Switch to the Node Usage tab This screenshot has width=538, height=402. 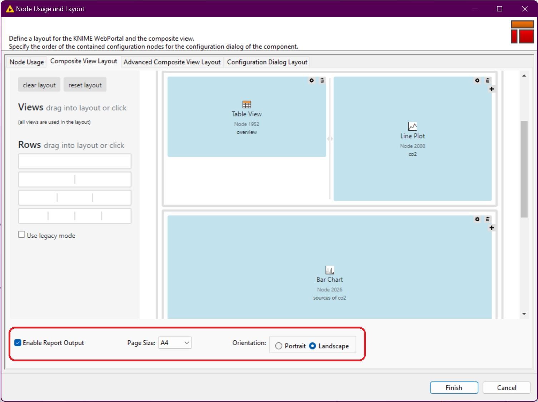tap(26, 62)
